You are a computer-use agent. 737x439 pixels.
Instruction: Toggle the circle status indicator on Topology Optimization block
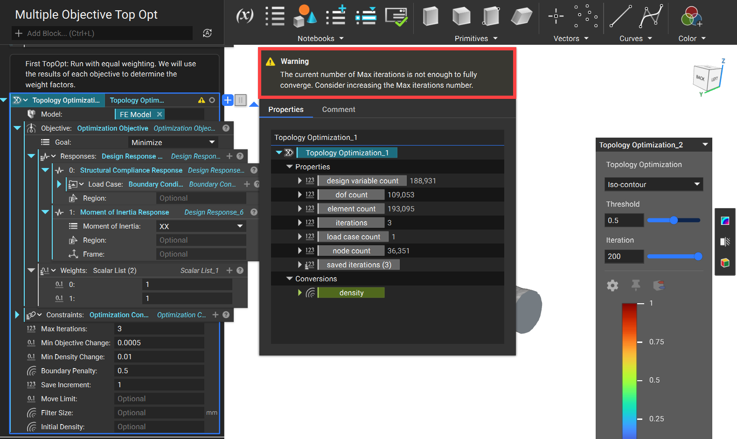(212, 100)
